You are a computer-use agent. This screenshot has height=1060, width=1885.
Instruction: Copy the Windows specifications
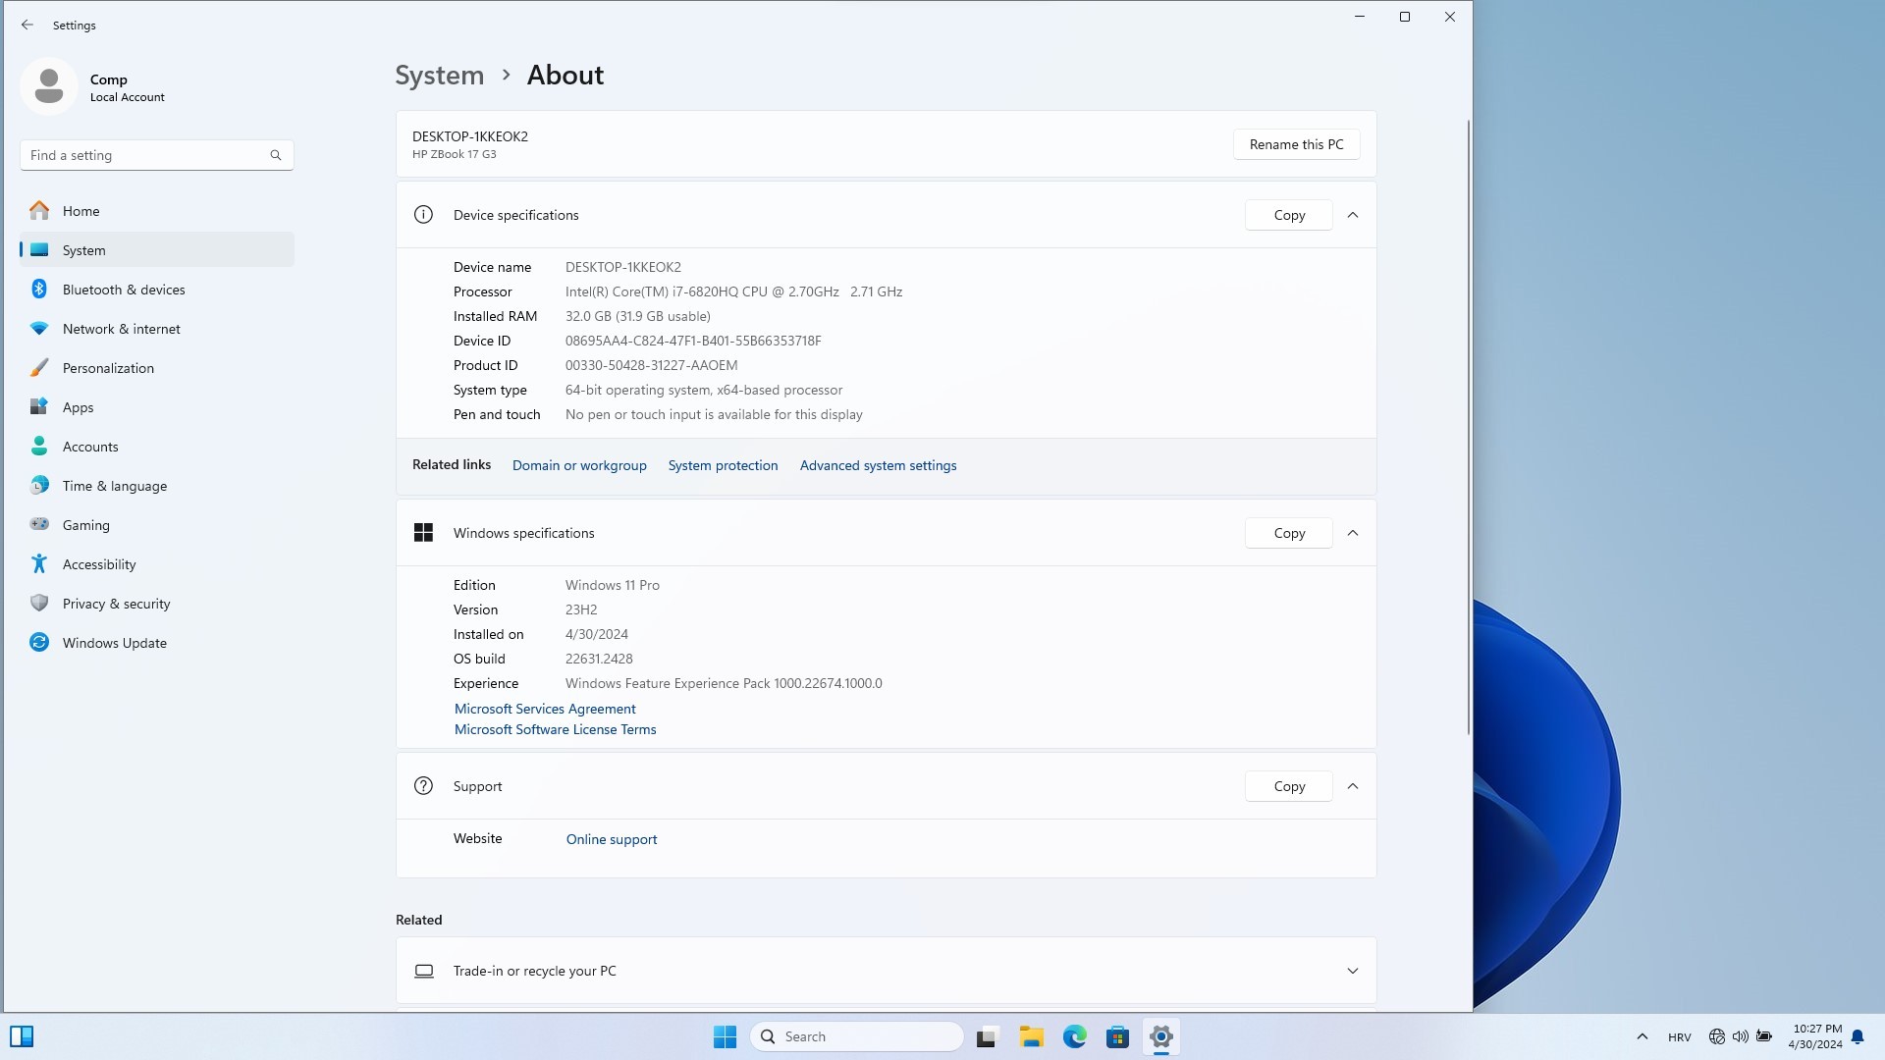pos(1289,533)
